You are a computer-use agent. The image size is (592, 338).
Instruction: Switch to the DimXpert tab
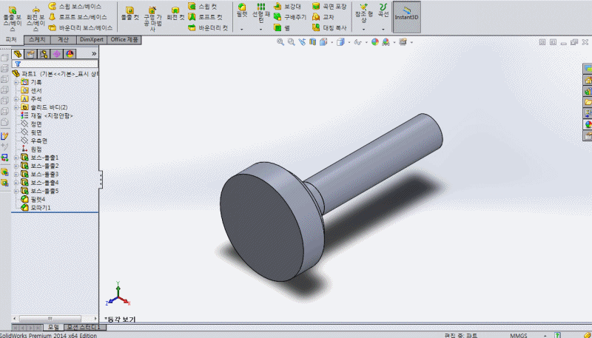[x=92, y=39]
